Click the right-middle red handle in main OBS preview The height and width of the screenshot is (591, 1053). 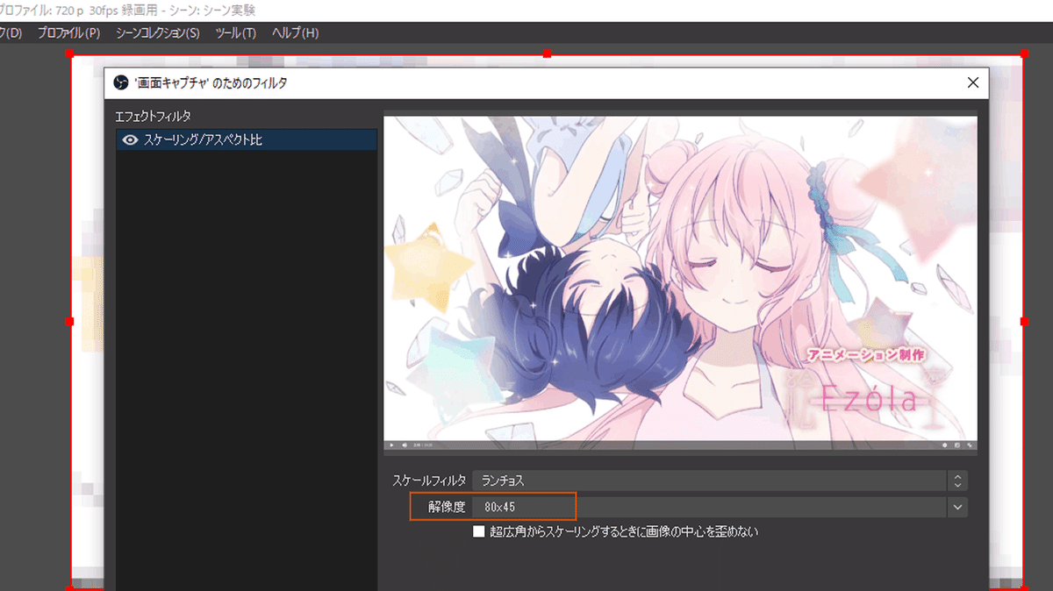pos(1024,322)
